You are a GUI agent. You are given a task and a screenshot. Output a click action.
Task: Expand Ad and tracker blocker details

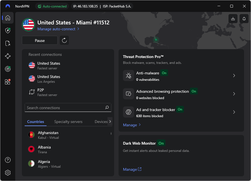pos(234,112)
